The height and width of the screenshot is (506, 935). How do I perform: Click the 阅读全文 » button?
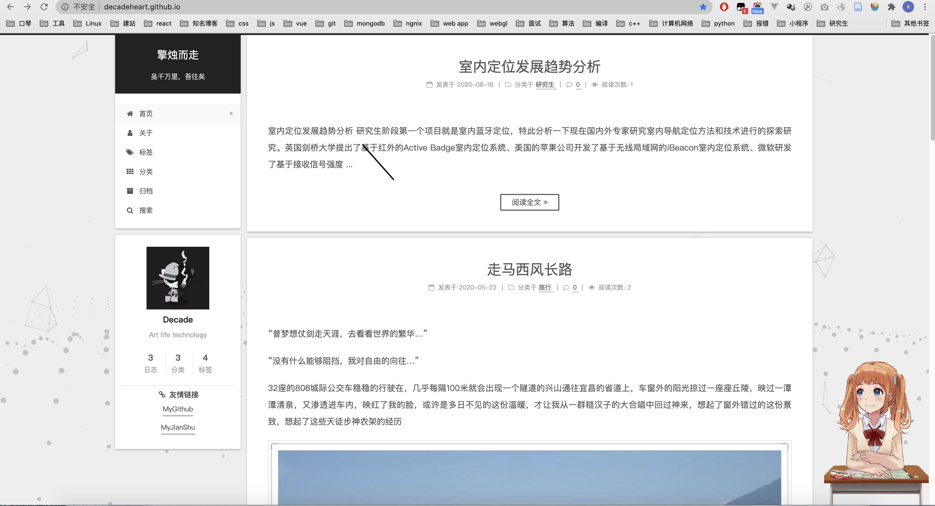(x=530, y=202)
